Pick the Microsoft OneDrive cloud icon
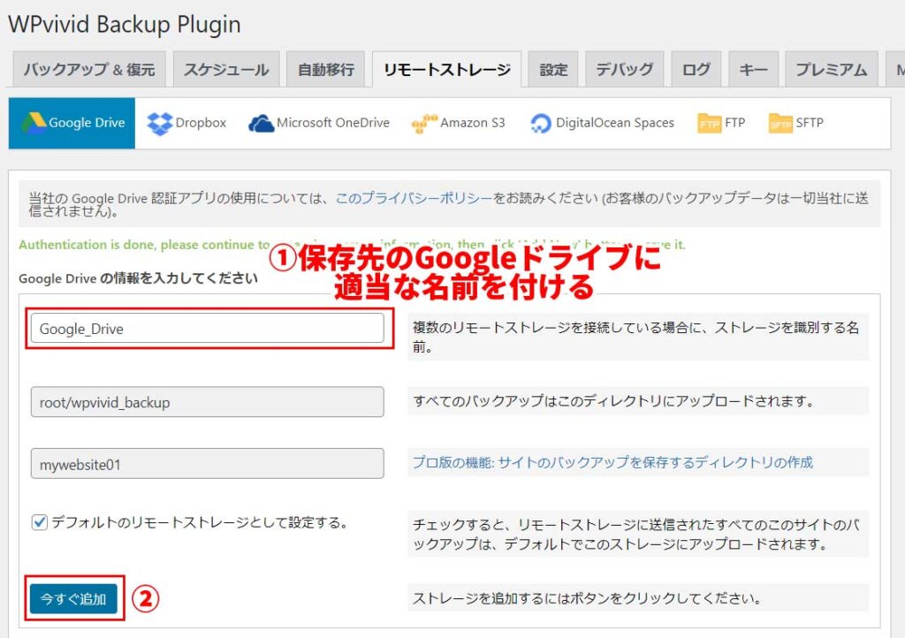Viewport: 905px width, 638px height. click(261, 124)
